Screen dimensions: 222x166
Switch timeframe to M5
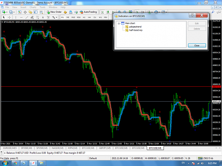click(68, 17)
